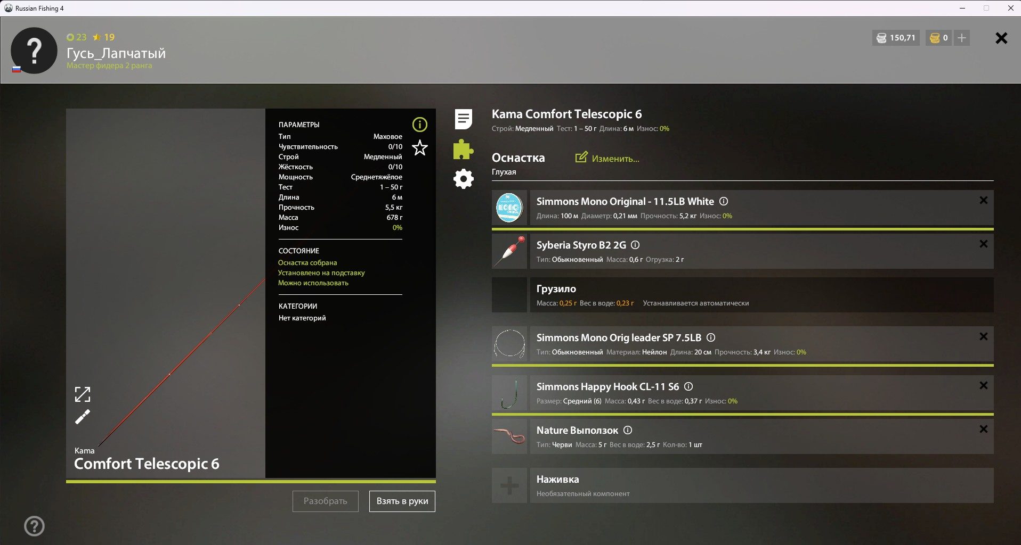1021x545 pixels.
Task: Click the empty Грузило thumbnail slot
Action: tap(509, 295)
